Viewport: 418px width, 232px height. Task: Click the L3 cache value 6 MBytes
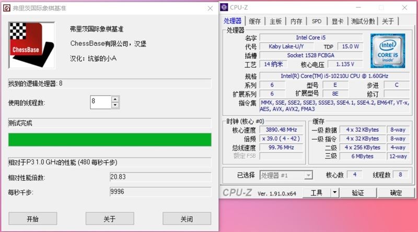point(363,156)
